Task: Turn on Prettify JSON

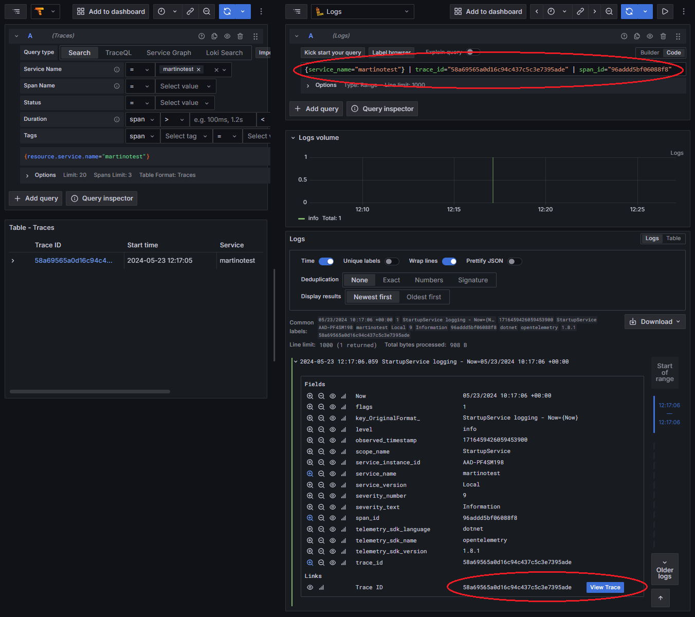Action: 515,261
